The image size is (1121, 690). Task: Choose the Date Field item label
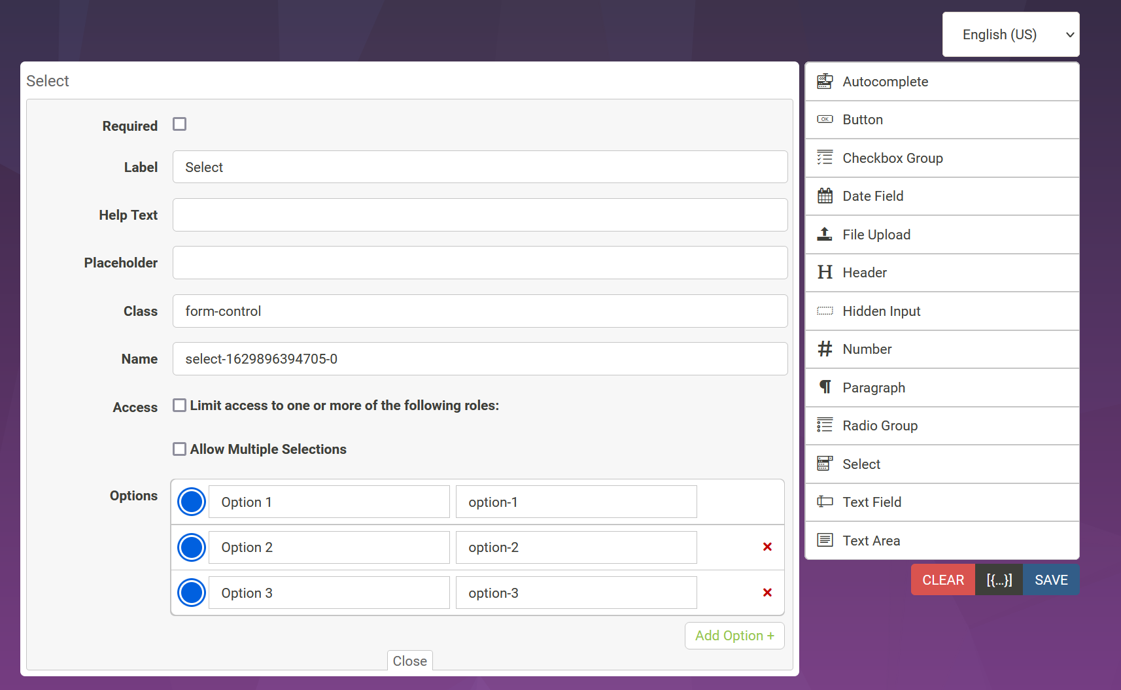click(x=873, y=196)
